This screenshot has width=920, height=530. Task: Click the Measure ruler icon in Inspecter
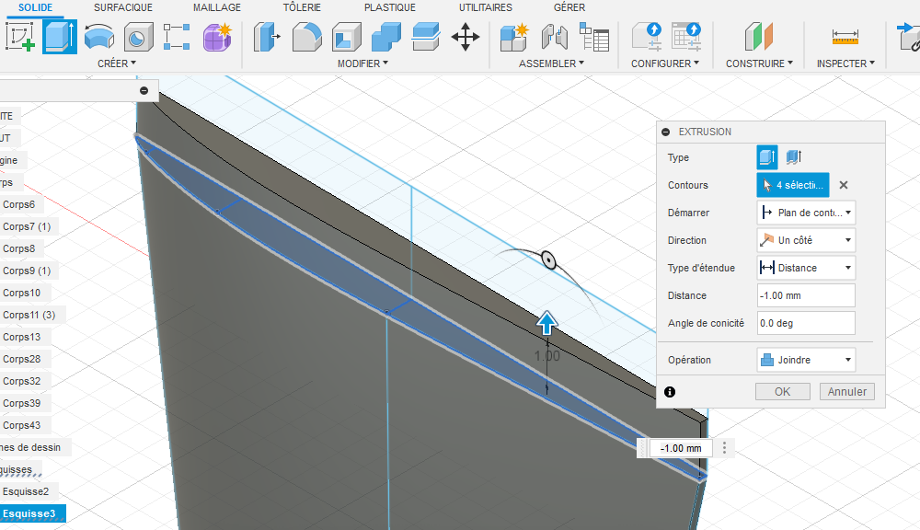click(845, 37)
